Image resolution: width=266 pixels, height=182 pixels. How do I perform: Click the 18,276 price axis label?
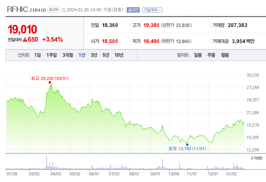pos(253,125)
